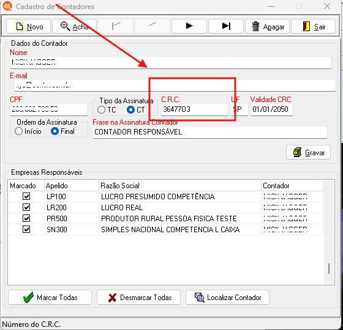
Task: Click into the CPF field
Action: pos(49,109)
